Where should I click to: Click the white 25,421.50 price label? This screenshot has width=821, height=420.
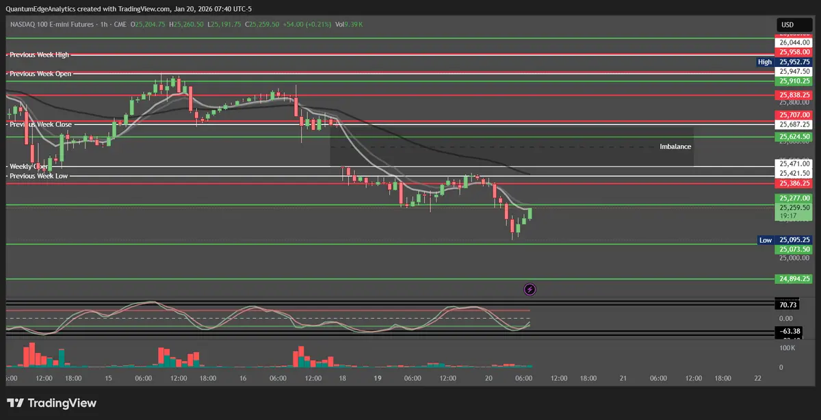pos(794,174)
